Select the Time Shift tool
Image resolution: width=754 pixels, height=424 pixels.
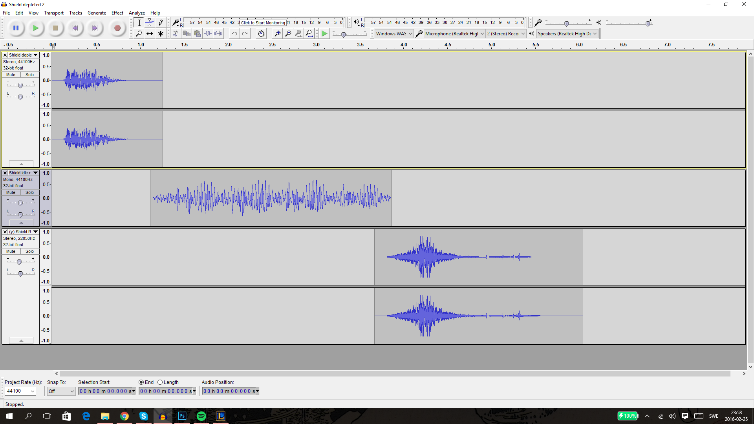click(x=150, y=34)
